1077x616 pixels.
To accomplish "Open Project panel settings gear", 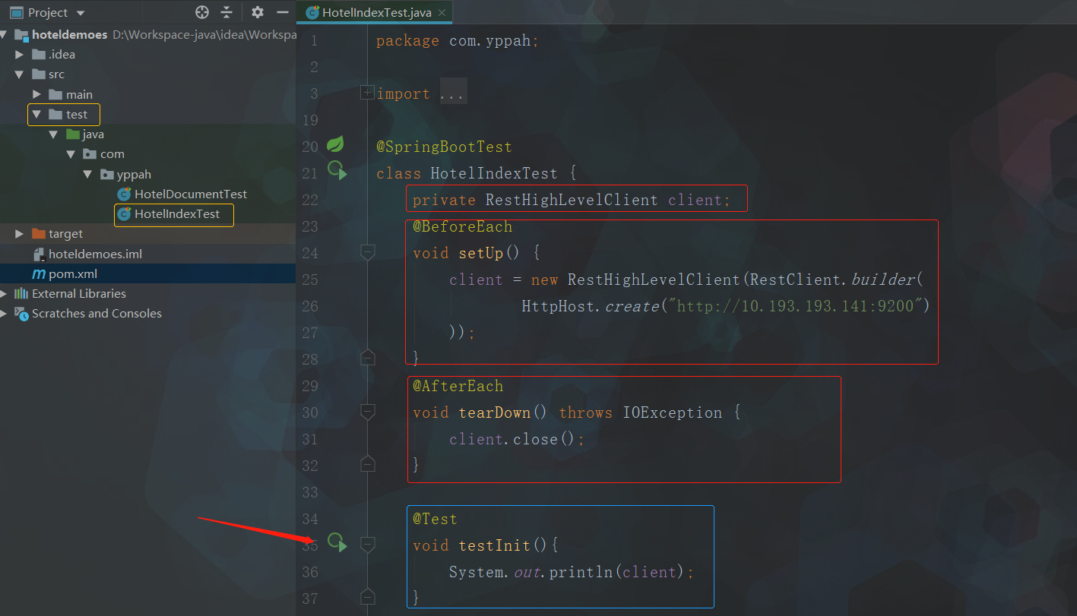I will click(258, 12).
